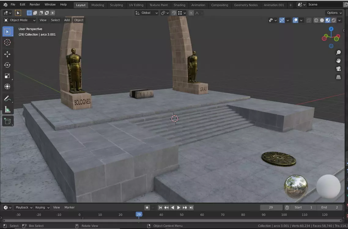Switch to the Sculpting workspace tab
Viewport: 348px width, 229px height.
click(116, 5)
